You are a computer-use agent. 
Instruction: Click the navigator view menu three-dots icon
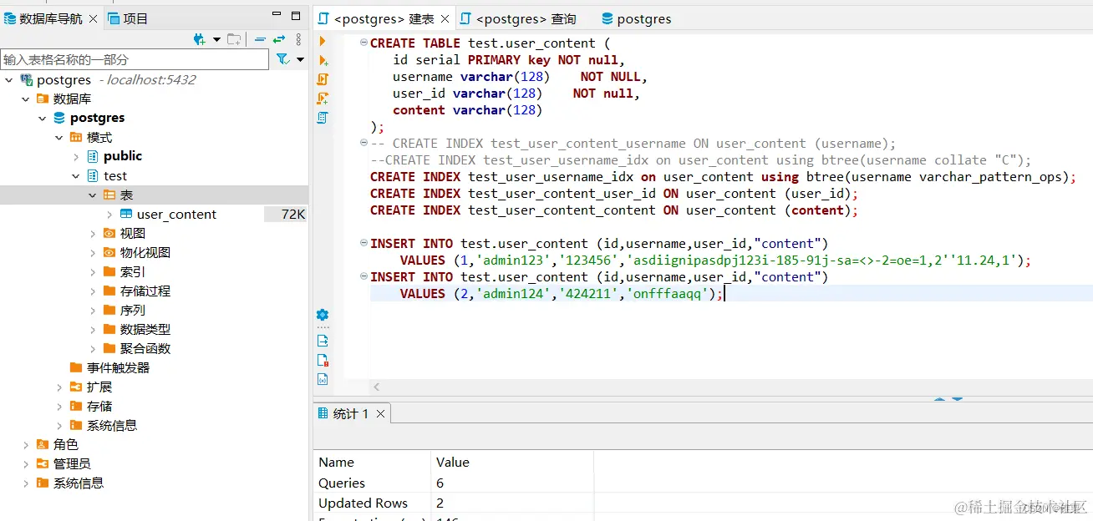[298, 38]
